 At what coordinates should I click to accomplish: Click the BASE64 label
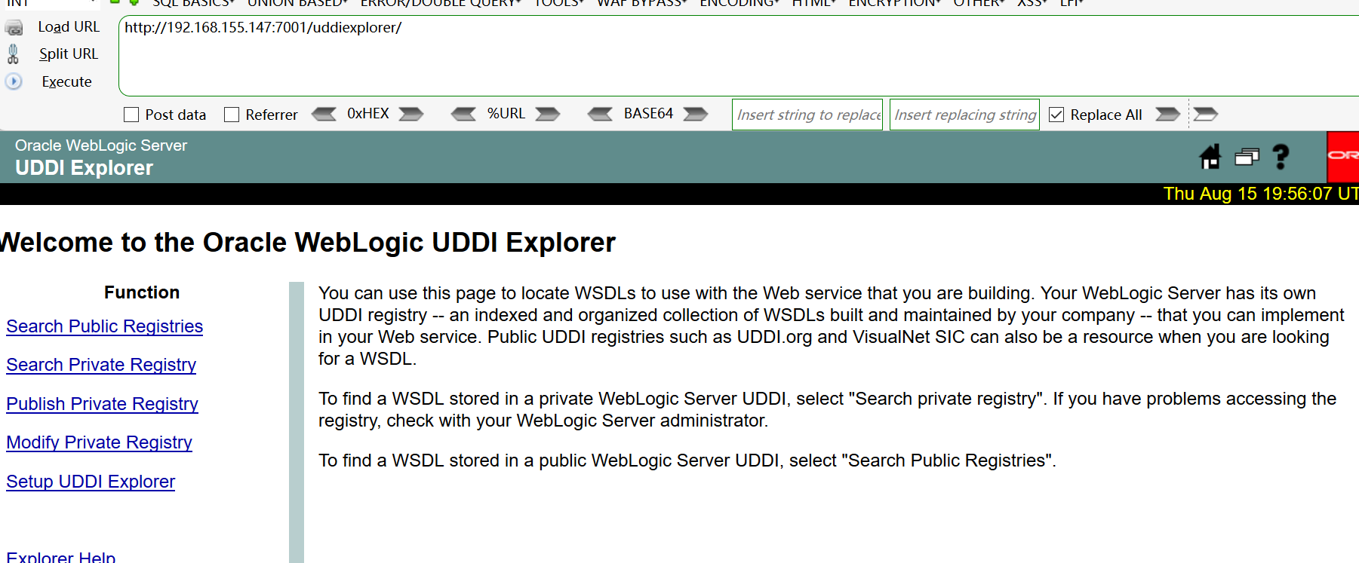pos(648,114)
